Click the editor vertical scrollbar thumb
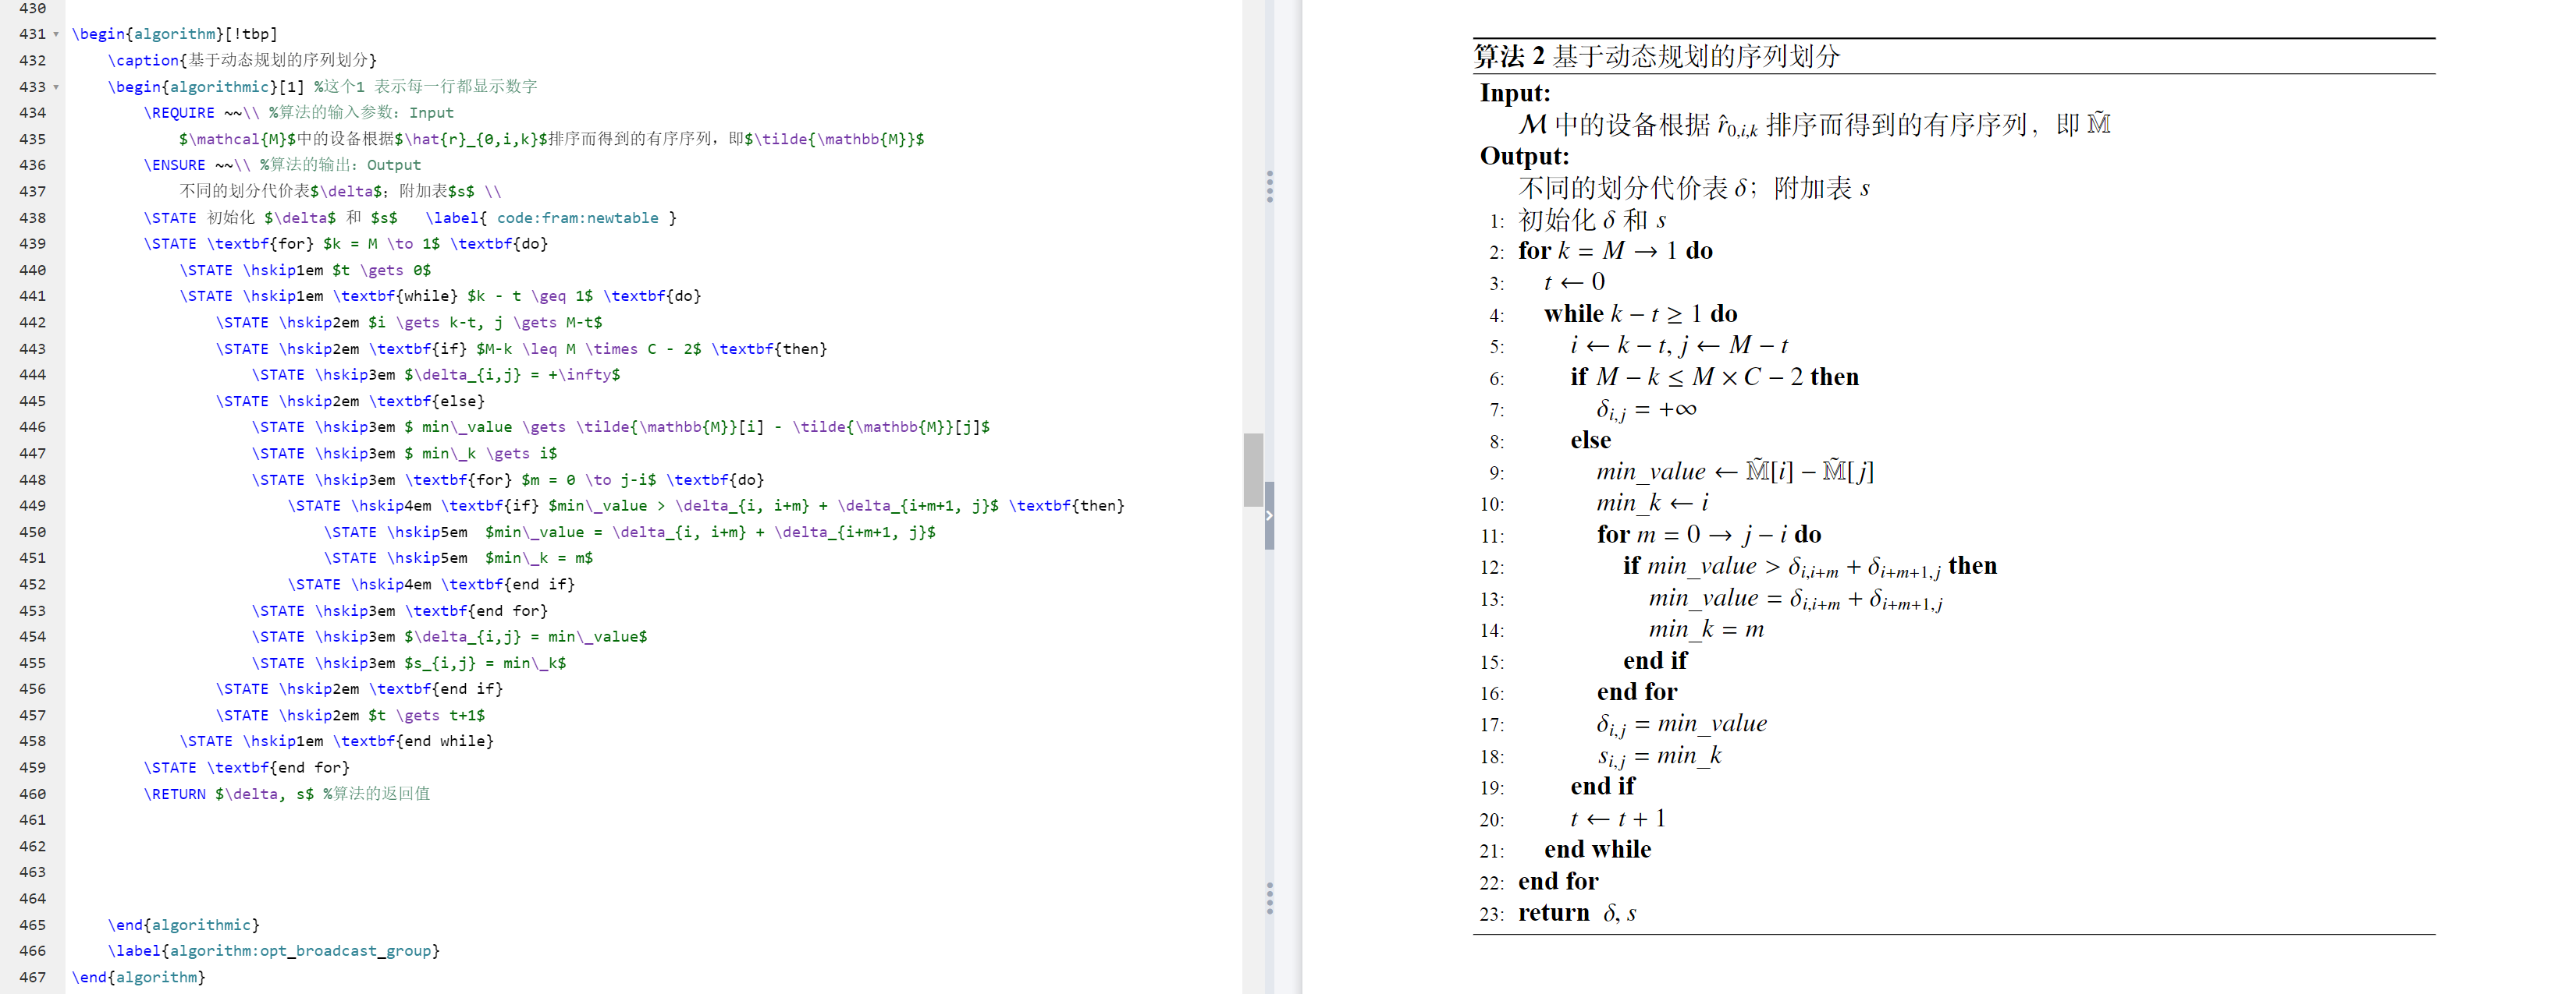 (1253, 469)
